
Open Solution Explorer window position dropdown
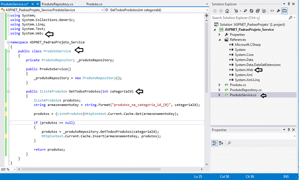coord(284,4)
